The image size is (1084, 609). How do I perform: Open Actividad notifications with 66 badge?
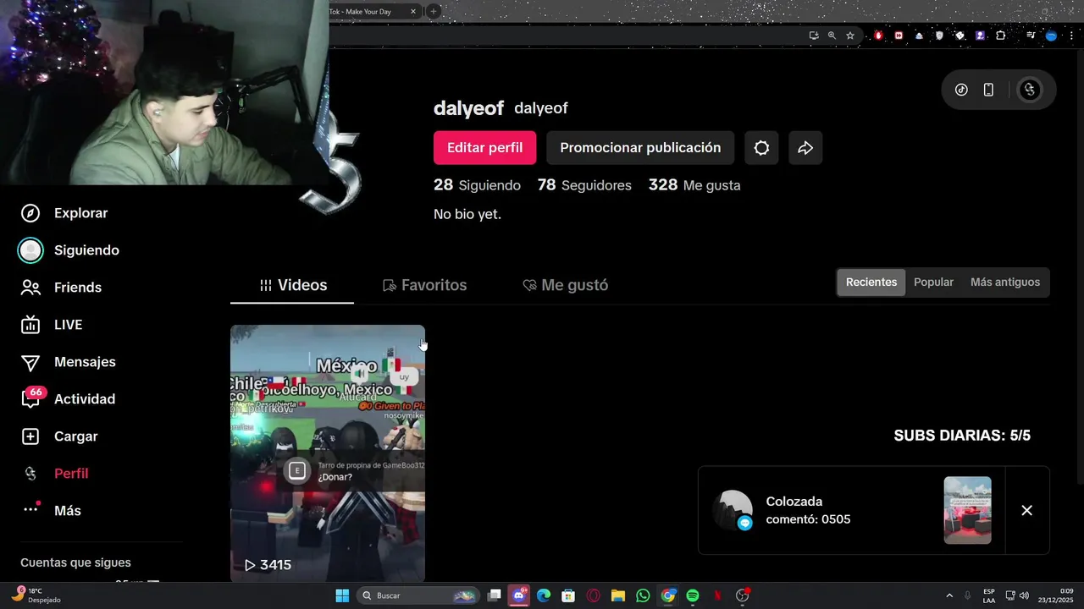68,399
